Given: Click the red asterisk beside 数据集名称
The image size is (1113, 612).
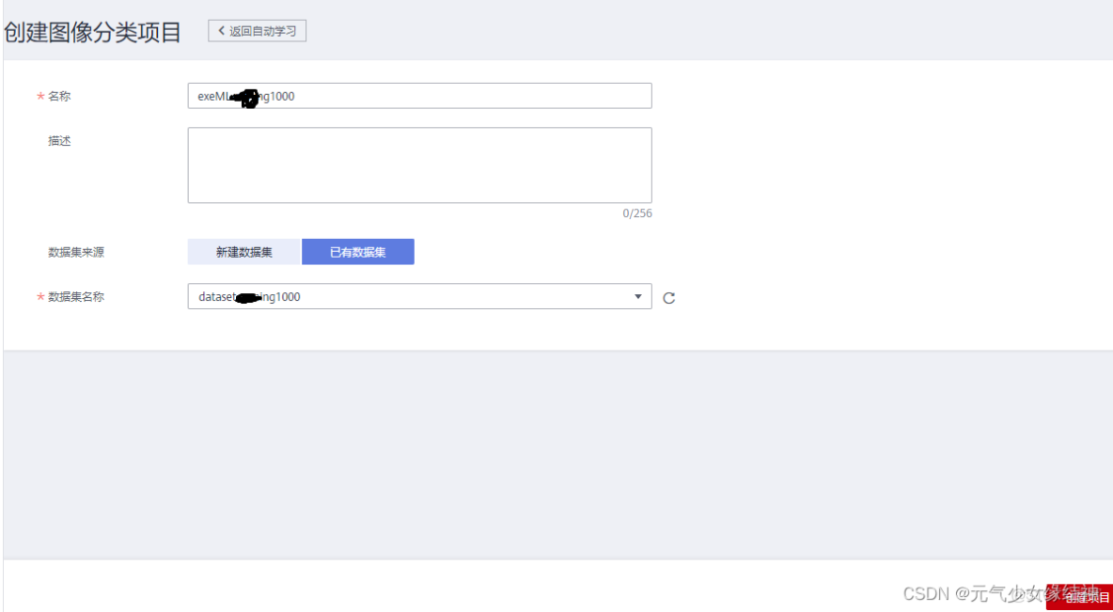Looking at the screenshot, I should (40, 297).
